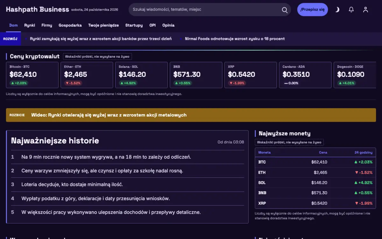Select the Solana SOL price card
Viewport: 382px width, 239px height.
pos(141,75)
